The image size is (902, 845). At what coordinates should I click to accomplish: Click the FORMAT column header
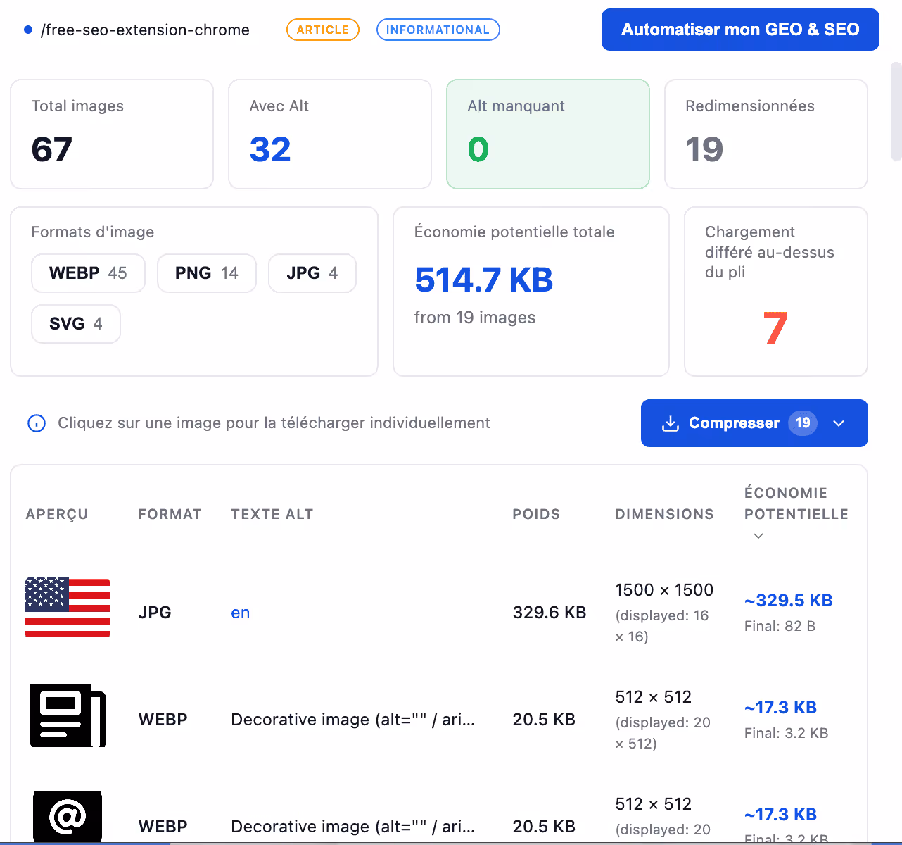(x=170, y=514)
